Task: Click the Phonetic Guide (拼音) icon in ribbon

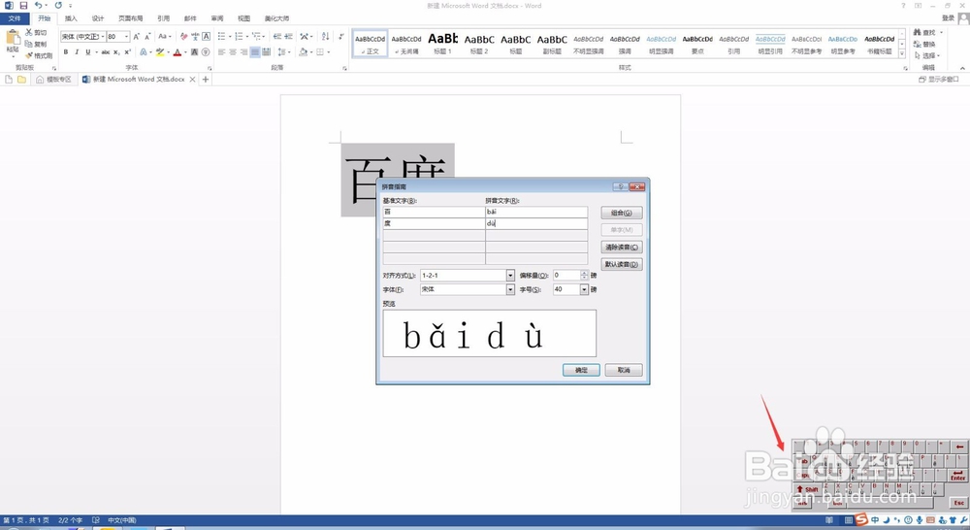Action: 195,37
